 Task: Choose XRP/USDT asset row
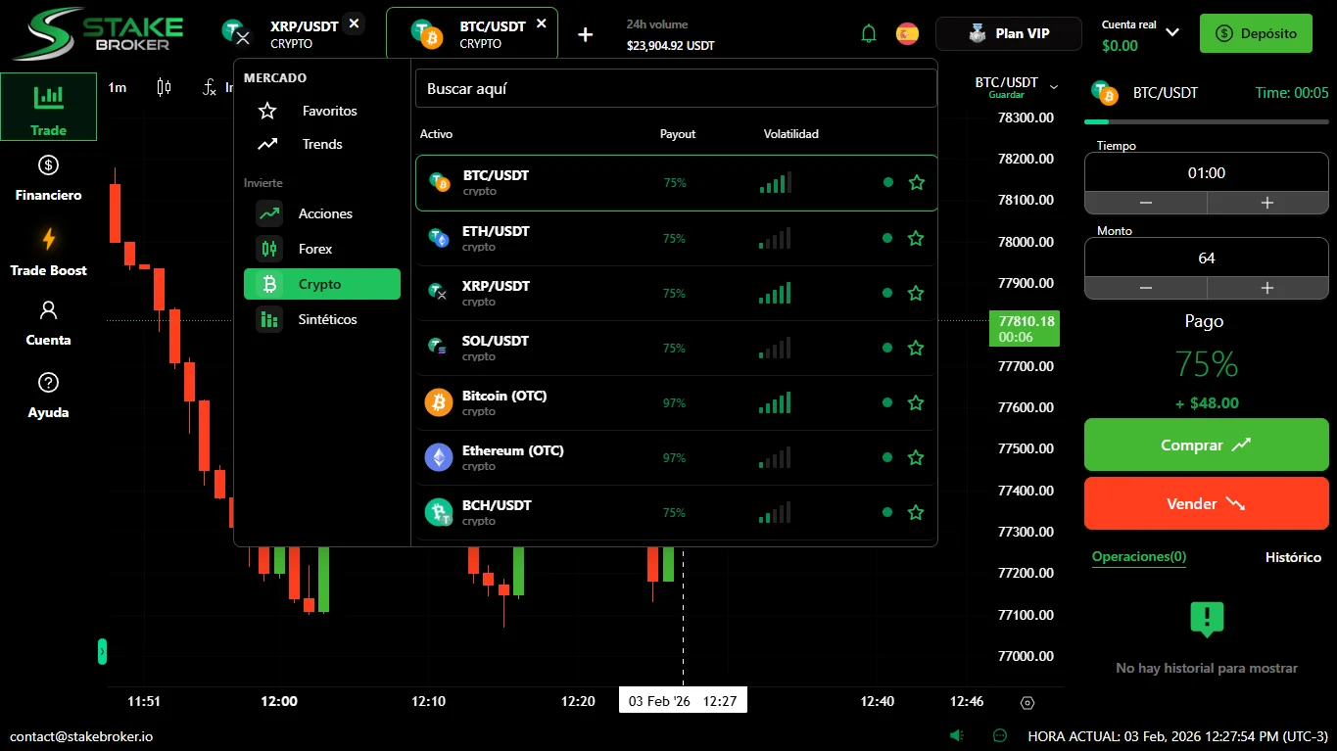pos(676,293)
